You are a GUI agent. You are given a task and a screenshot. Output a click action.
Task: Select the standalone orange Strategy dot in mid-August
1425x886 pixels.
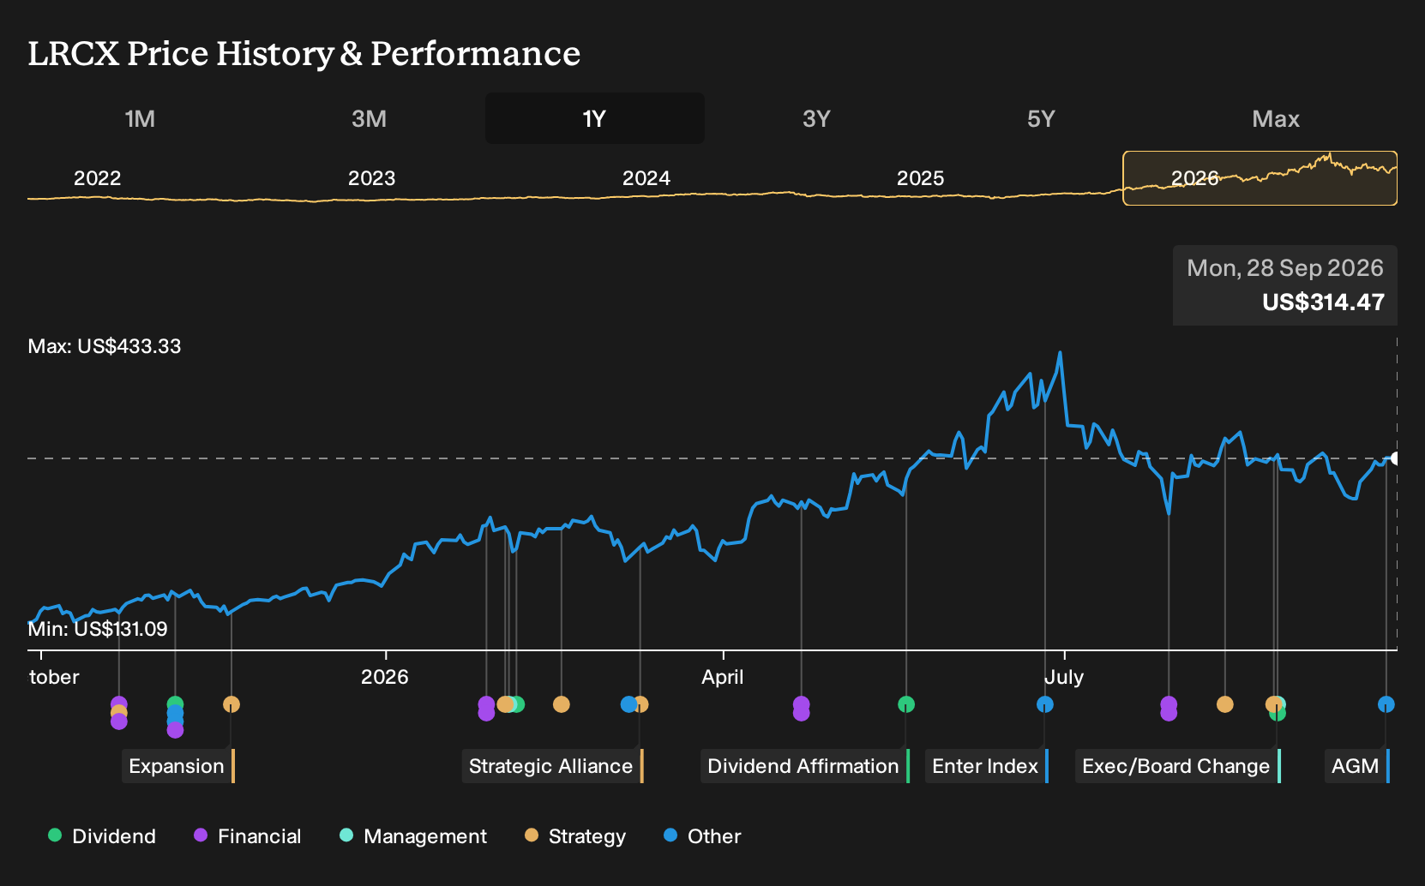click(x=1225, y=704)
